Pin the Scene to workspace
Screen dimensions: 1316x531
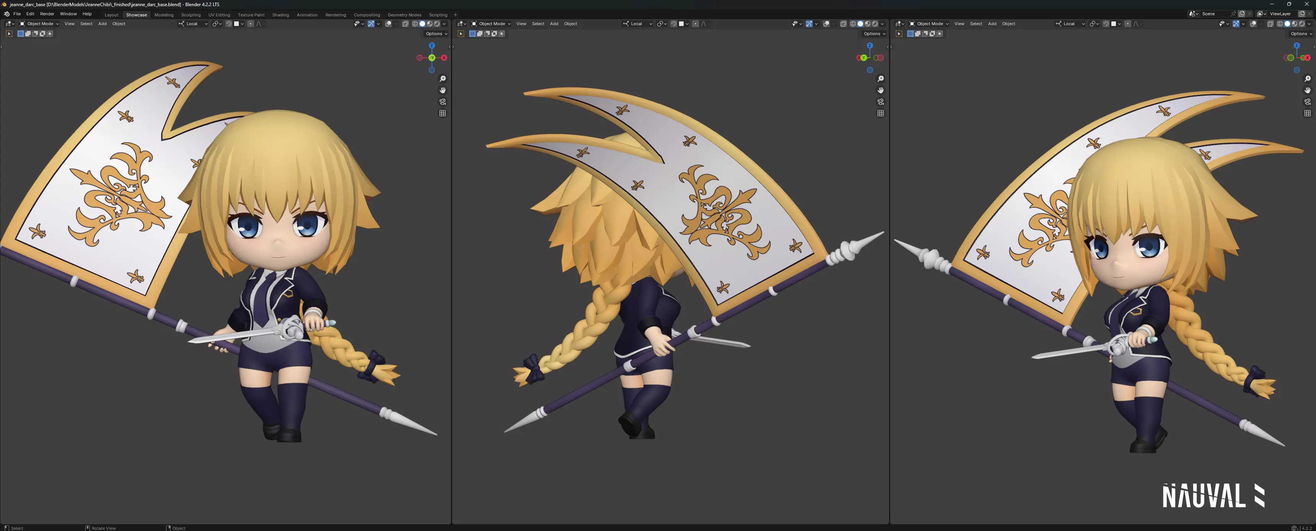click(x=1233, y=14)
